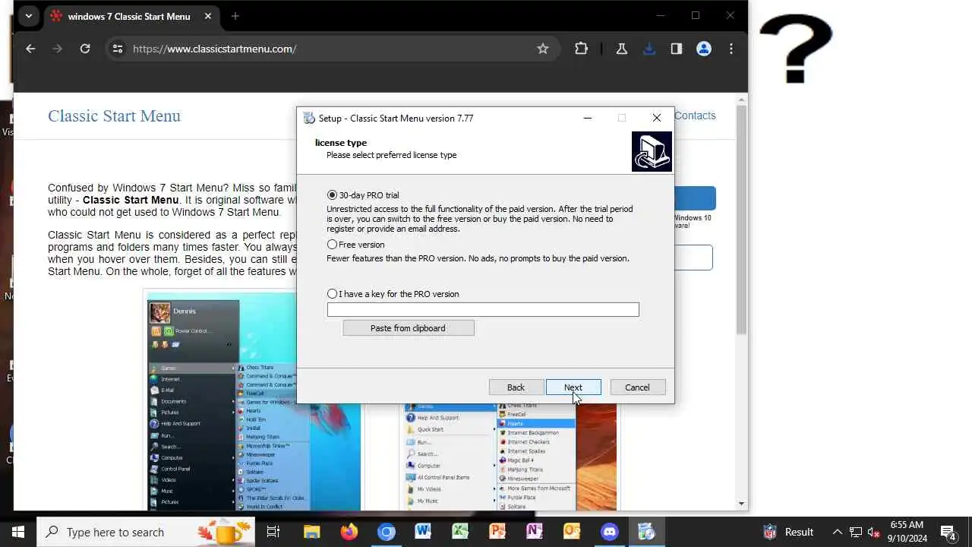The width and height of the screenshot is (972, 547).
Task: Open Excel from the taskbar
Action: [x=460, y=532]
